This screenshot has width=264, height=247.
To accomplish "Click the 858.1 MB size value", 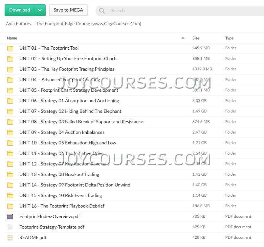I will coord(201,59).
